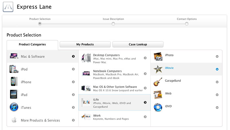Select the iPad device icon

13,94
